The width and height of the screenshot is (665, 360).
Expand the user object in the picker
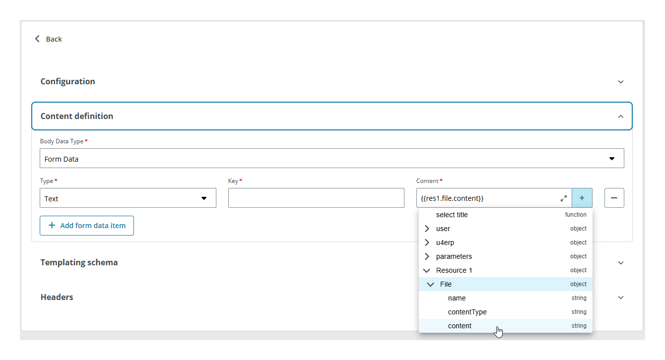point(427,229)
